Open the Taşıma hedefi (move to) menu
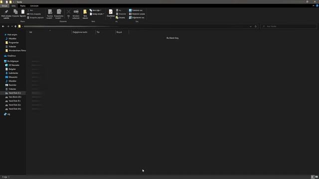319x179 pixels. click(x=50, y=14)
